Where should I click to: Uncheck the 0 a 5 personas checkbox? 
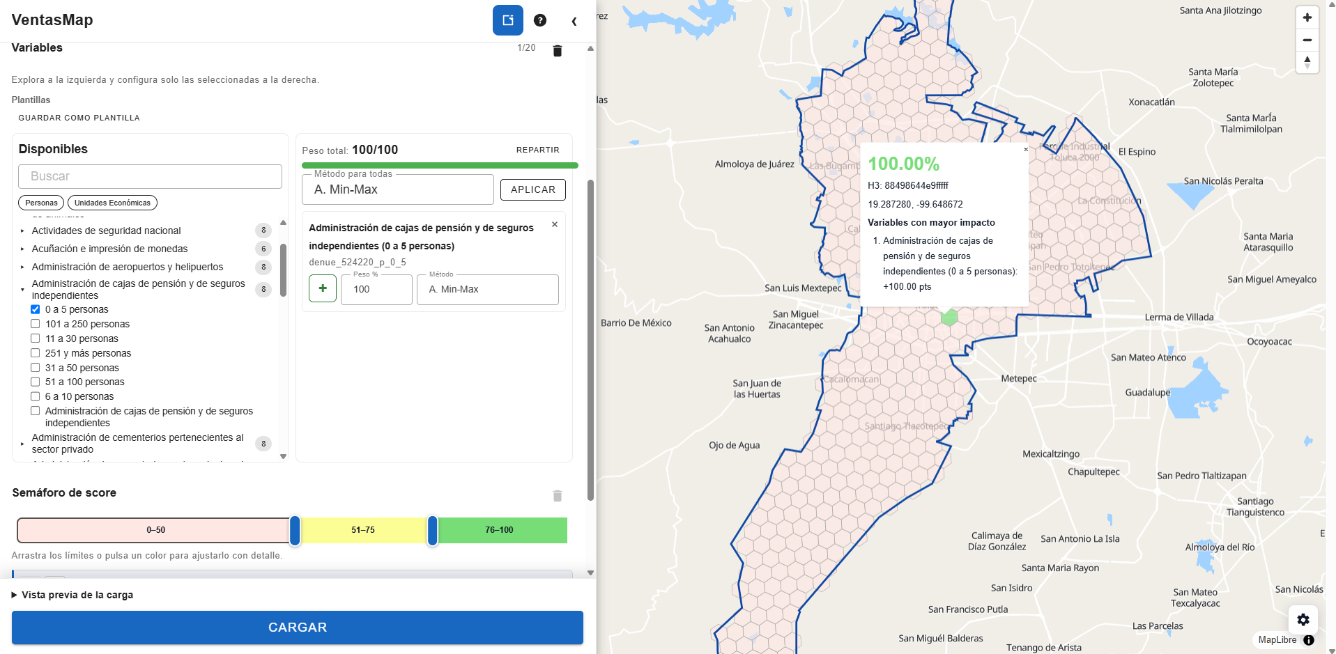36,309
